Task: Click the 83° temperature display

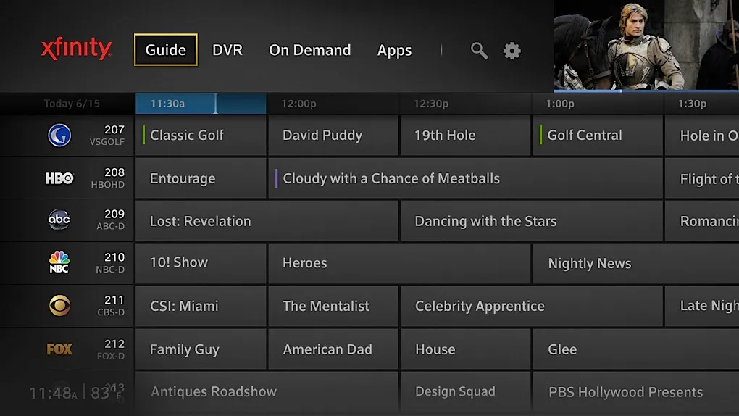Action: [106, 393]
